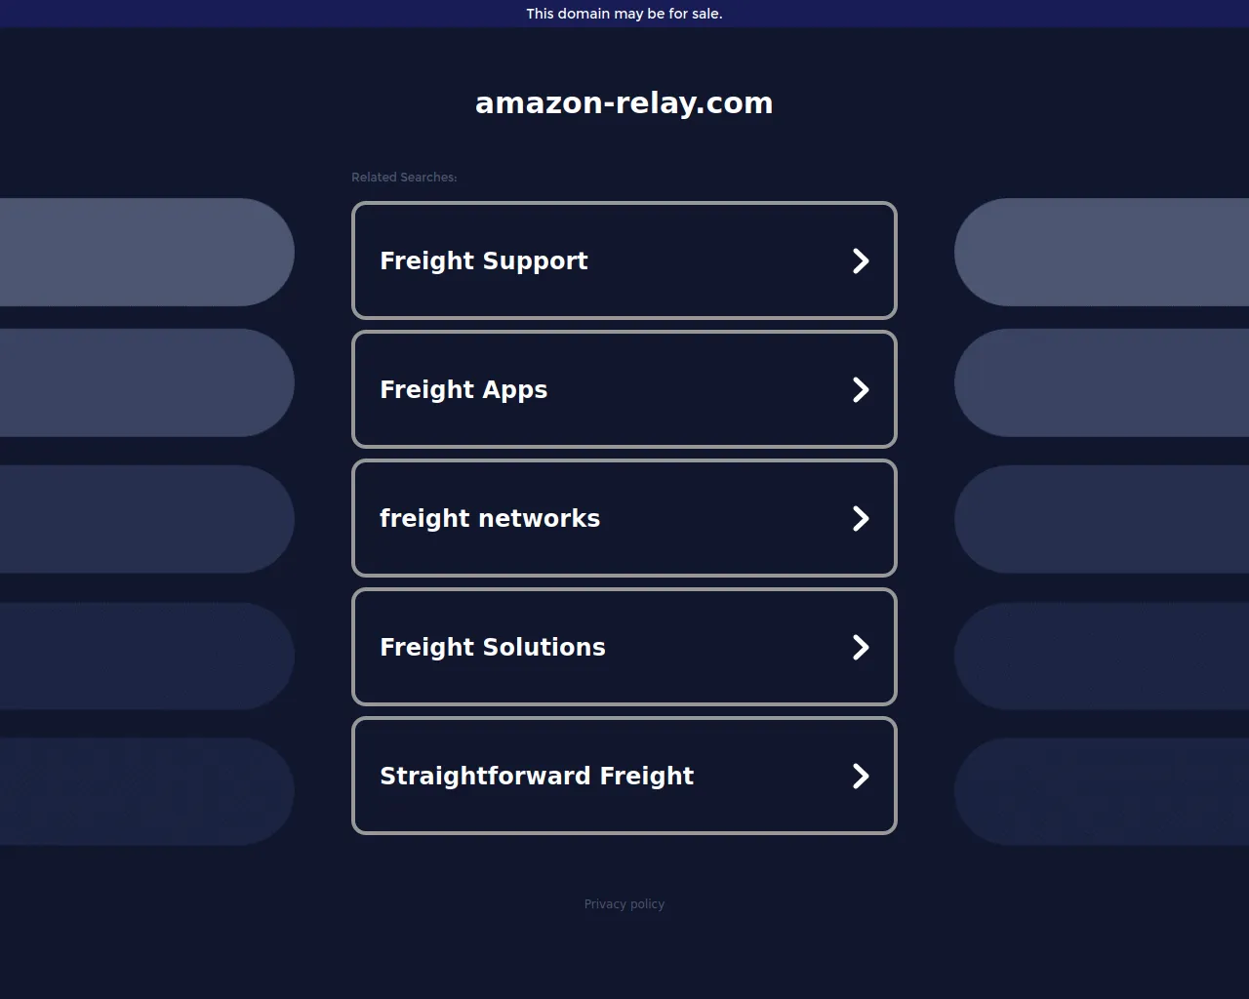Click the right decorative pill beside freight networks
1249x999 pixels.
1103,519
